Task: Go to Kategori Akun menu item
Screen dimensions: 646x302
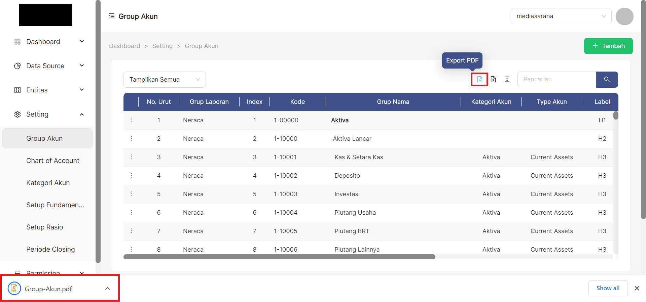Action: (x=48, y=183)
